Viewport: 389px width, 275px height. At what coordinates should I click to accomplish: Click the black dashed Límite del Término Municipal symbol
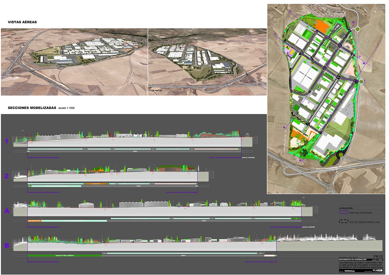coord(343,221)
